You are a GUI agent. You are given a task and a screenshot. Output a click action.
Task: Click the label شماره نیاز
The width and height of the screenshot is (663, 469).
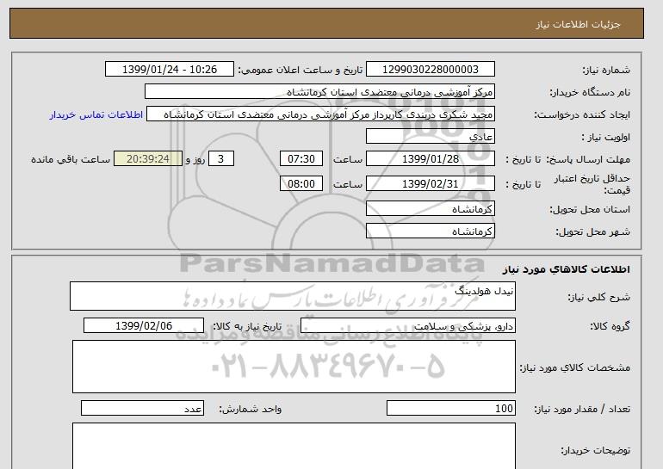point(606,70)
